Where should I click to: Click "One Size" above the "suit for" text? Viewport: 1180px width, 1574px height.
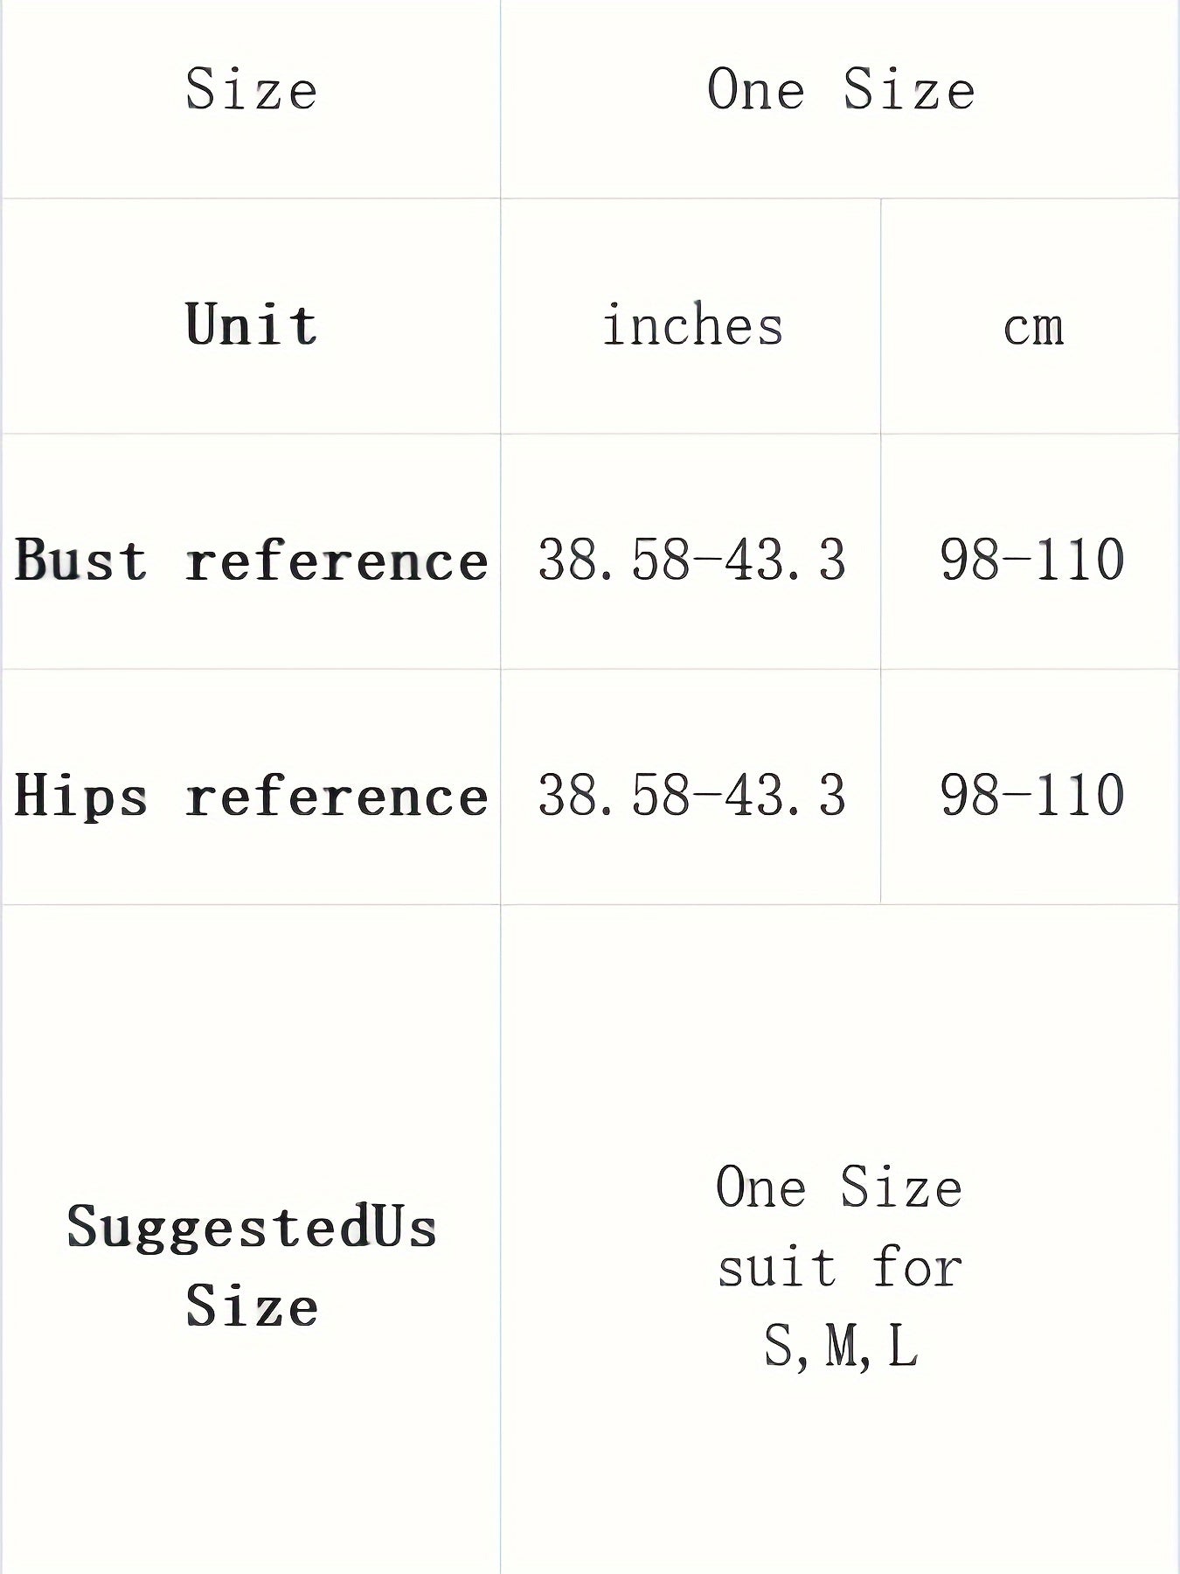(839, 1187)
